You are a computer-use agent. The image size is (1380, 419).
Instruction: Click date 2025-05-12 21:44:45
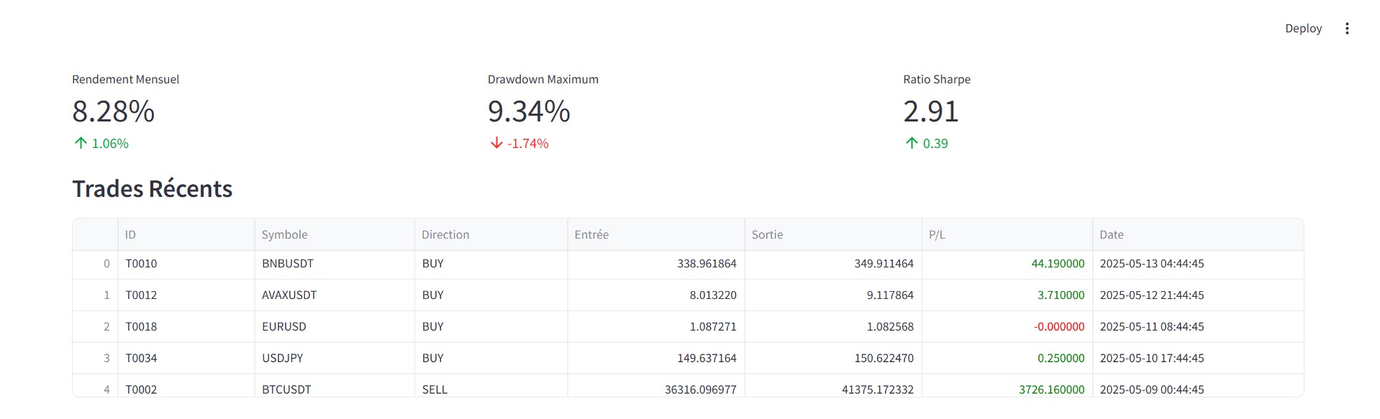click(1198, 295)
